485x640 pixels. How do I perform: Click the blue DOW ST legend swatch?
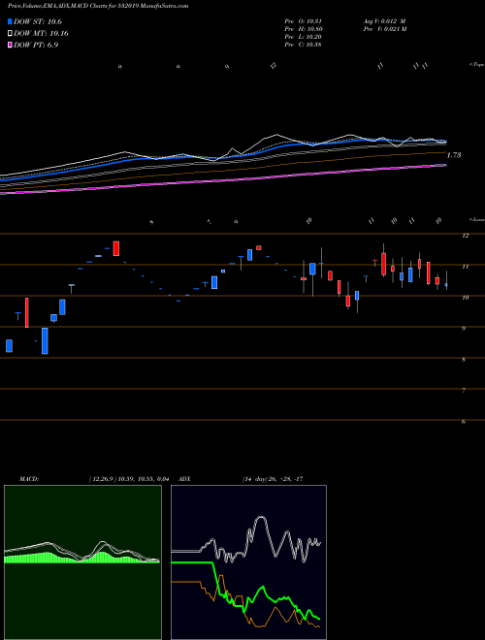pos(11,21)
